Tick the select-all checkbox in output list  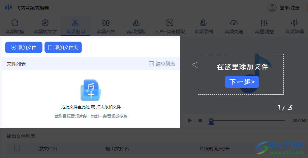click(17, 148)
